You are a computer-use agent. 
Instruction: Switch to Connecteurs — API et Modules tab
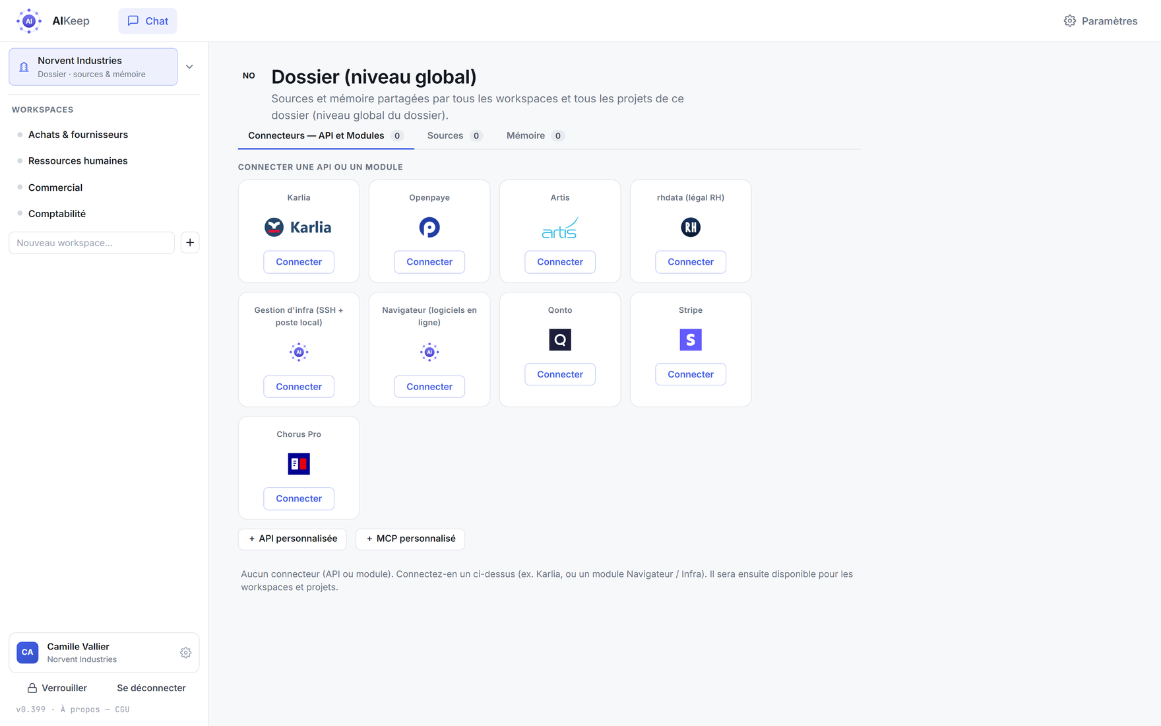(x=326, y=136)
